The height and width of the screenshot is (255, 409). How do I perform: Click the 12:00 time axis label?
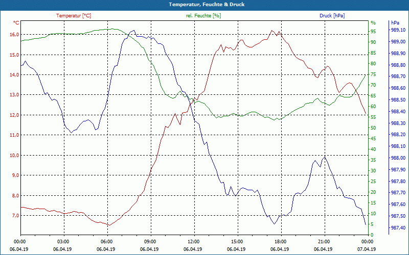pyautogui.click(x=194, y=241)
